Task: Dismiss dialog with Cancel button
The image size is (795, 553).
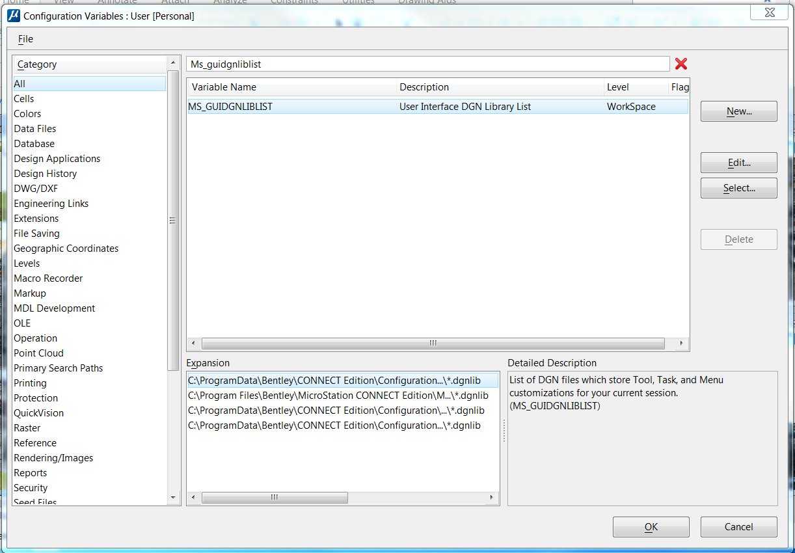Action: pos(739,527)
